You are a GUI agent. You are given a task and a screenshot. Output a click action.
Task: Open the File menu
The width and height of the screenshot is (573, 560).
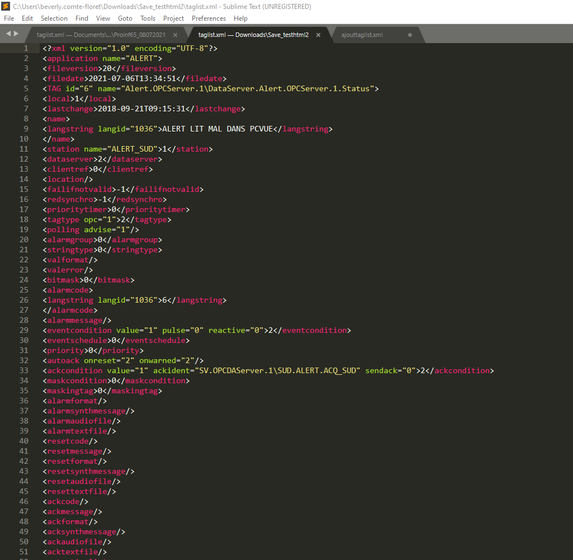click(x=9, y=18)
